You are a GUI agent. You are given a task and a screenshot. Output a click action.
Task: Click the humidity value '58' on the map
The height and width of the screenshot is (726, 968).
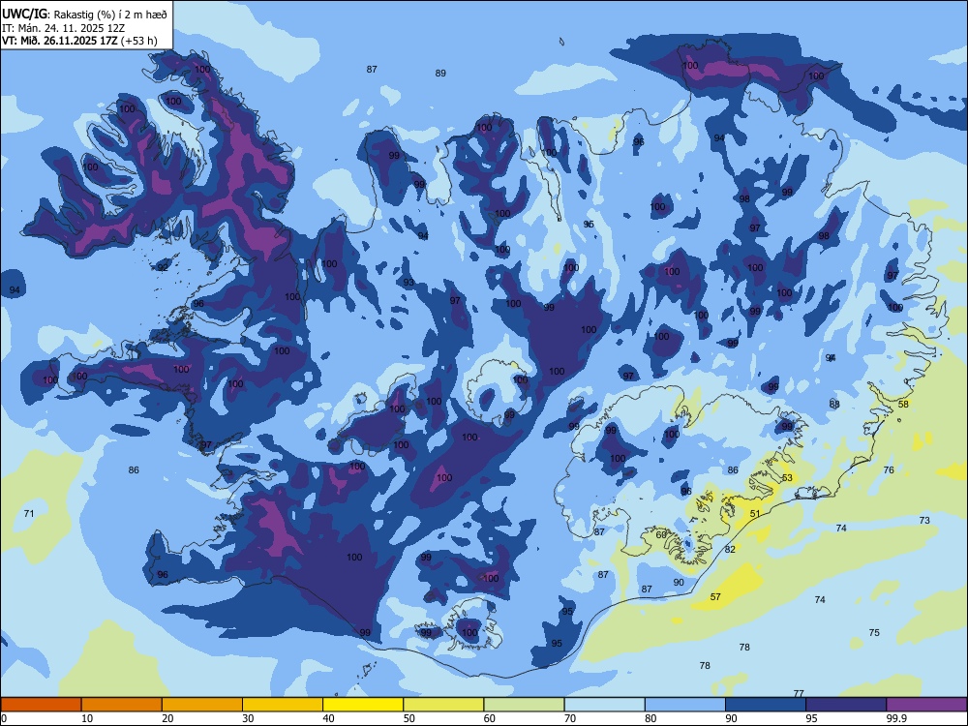[903, 404]
